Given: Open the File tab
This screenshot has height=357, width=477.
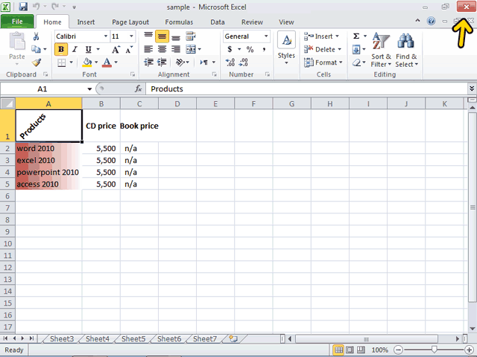Looking at the screenshot, I should [x=17, y=22].
